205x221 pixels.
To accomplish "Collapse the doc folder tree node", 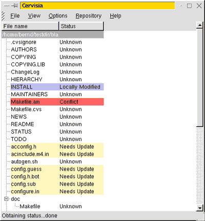I will click(x=6, y=199).
